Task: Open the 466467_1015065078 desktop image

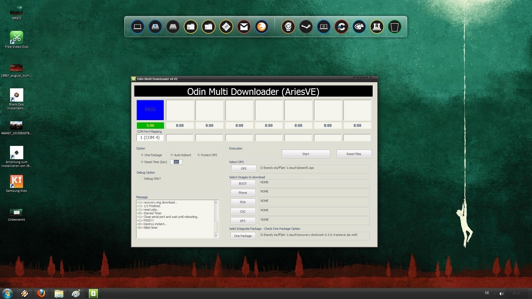Action: tap(16, 128)
